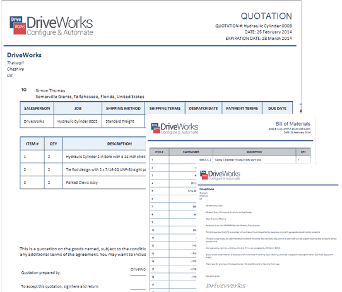Viewport: 342px width, 292px height.
Task: Click the SHIPPING TERMS column header
Action: click(x=165, y=108)
